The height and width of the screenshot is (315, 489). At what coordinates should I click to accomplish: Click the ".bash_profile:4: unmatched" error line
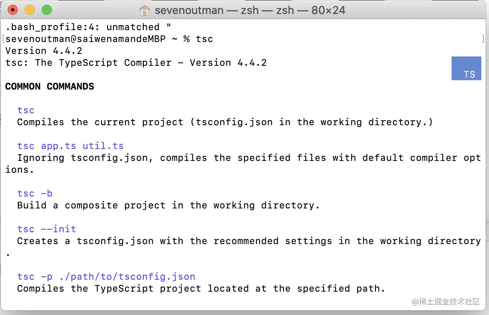pos(88,27)
